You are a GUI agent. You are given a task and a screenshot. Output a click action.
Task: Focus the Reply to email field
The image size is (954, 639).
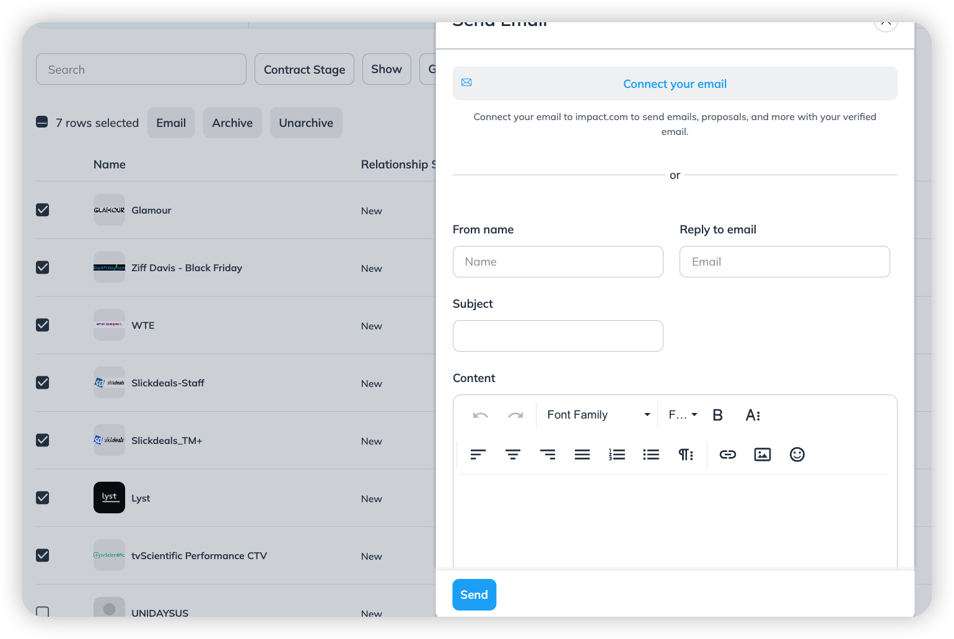pyautogui.click(x=784, y=262)
